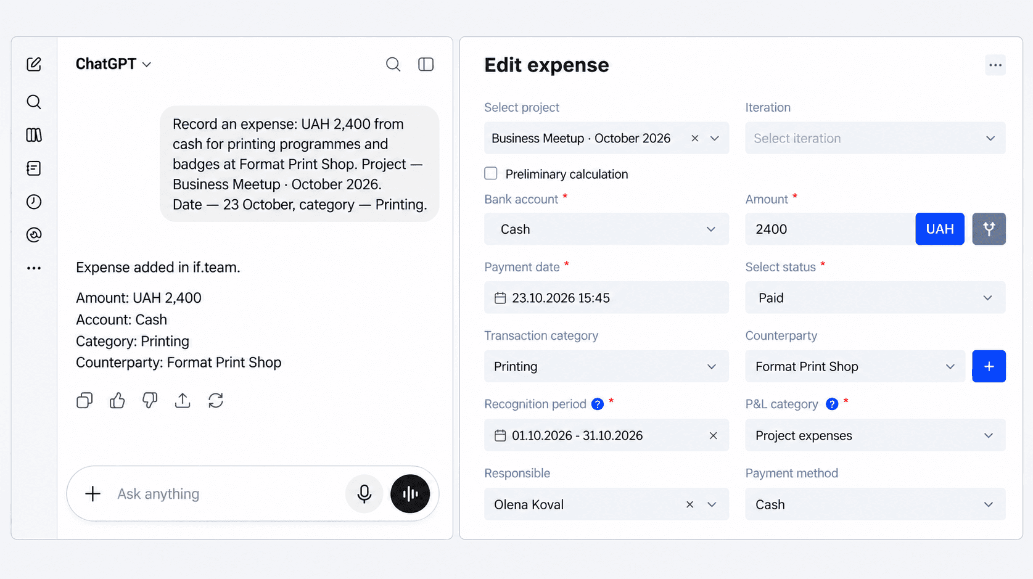This screenshot has height=579, width=1033.
Task: Toggle the sidebar panel icon in chat header
Action: (426, 64)
